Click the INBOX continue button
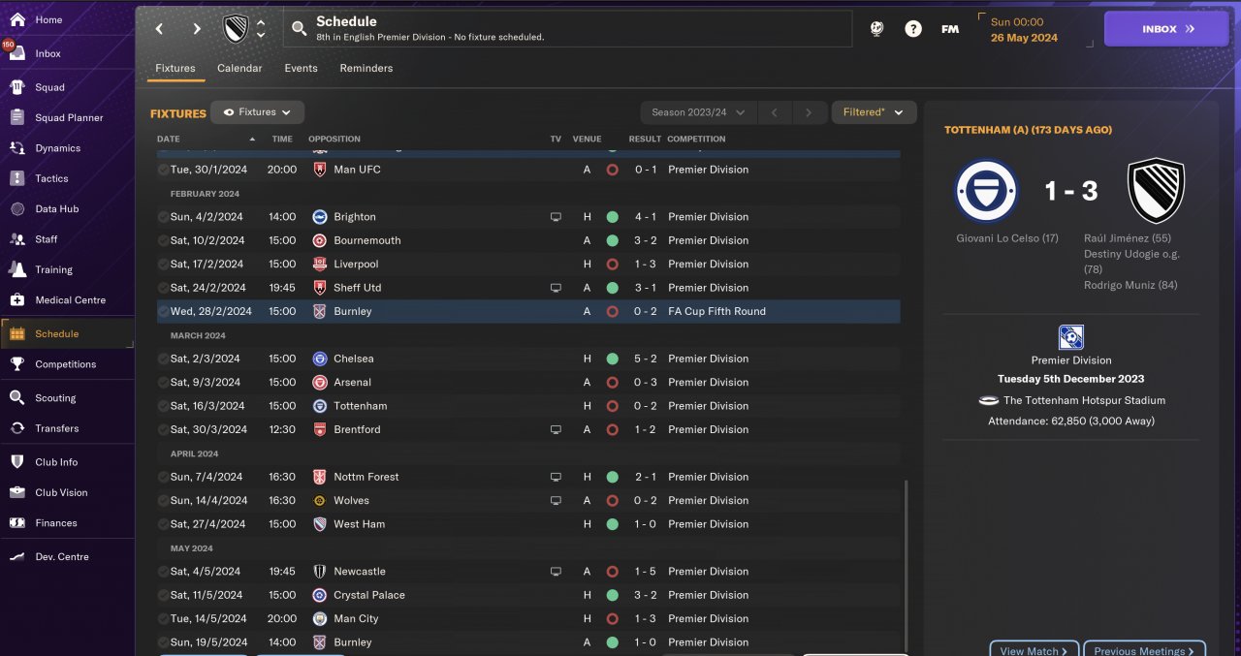 pyautogui.click(x=1166, y=29)
